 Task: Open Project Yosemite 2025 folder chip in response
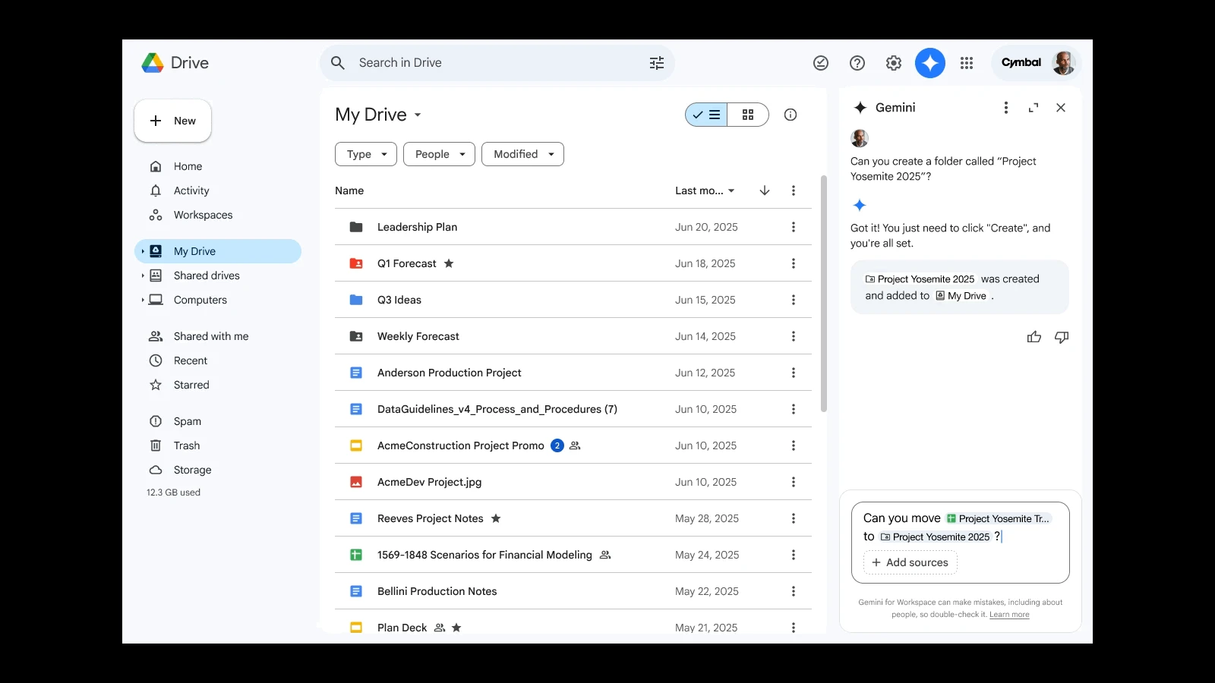920,279
